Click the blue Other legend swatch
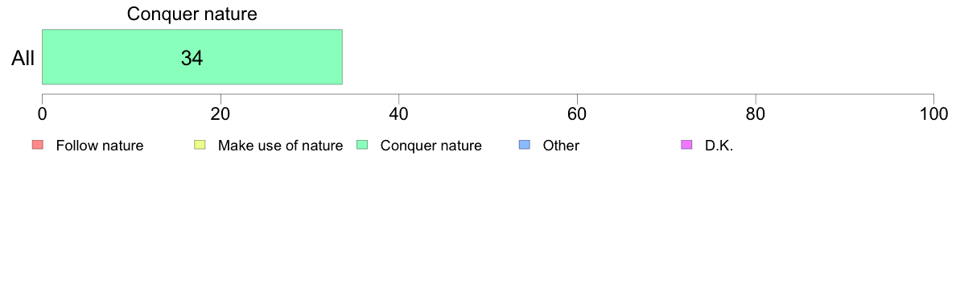This screenshot has height=296, width=956. (x=524, y=145)
